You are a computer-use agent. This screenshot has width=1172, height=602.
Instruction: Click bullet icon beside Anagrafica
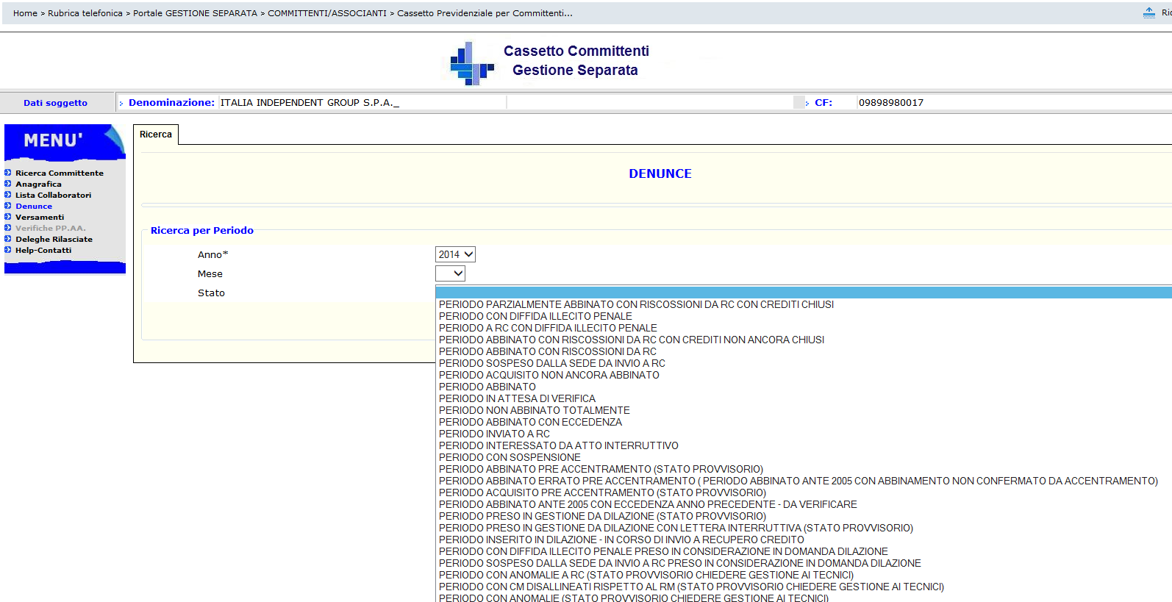8,184
